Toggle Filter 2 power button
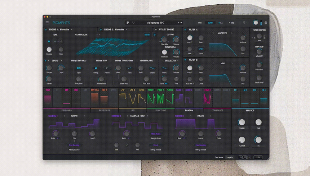This screenshot has width=310, height=176. click(185, 60)
